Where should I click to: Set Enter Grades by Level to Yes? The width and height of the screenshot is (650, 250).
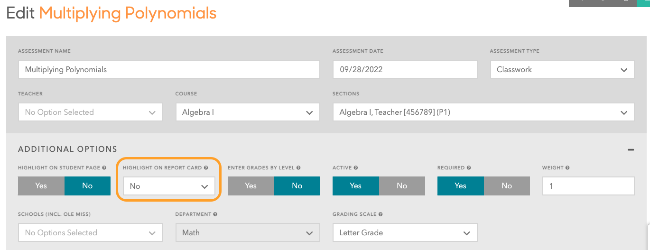pyautogui.click(x=251, y=186)
